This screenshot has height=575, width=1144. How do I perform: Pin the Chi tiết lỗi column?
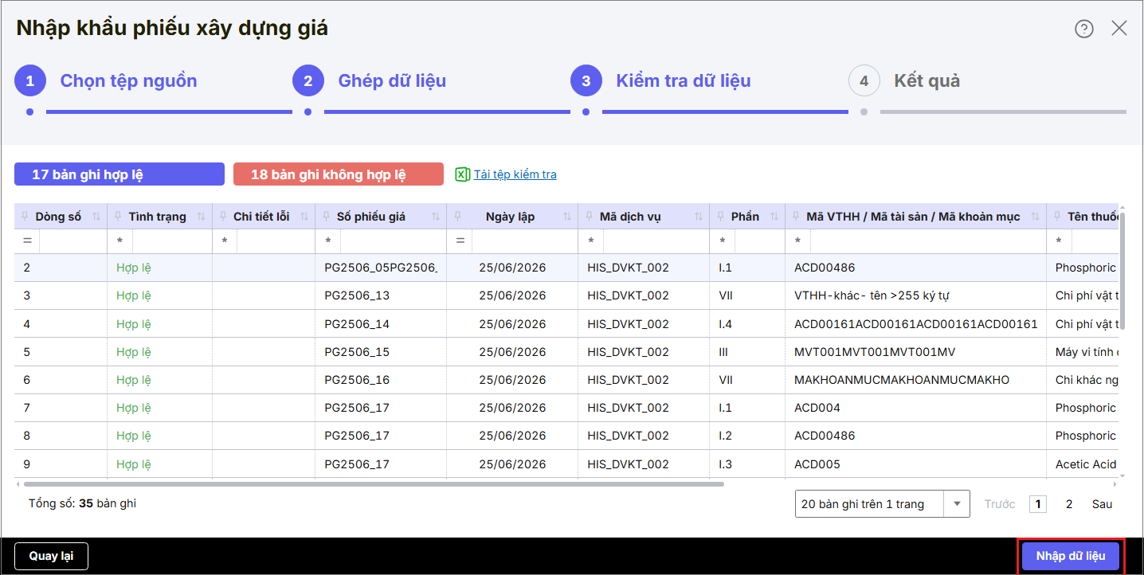tap(223, 217)
